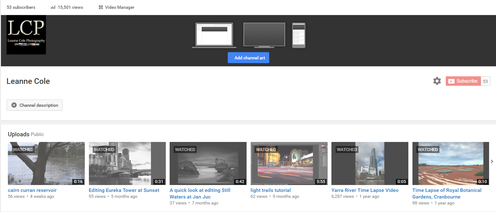Expand the Channel description section

[39, 105]
